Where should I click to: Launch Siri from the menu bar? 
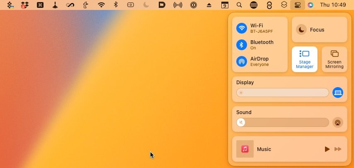[310, 5]
